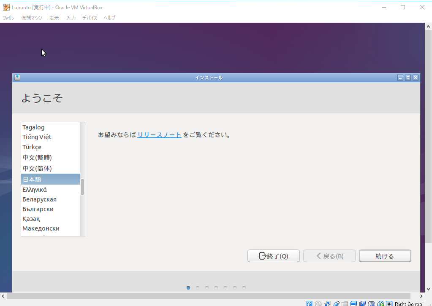Minimize the インストール installer window

click(400, 78)
